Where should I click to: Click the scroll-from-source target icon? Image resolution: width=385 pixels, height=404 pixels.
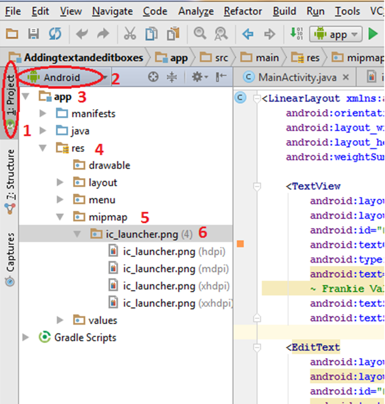(x=153, y=77)
